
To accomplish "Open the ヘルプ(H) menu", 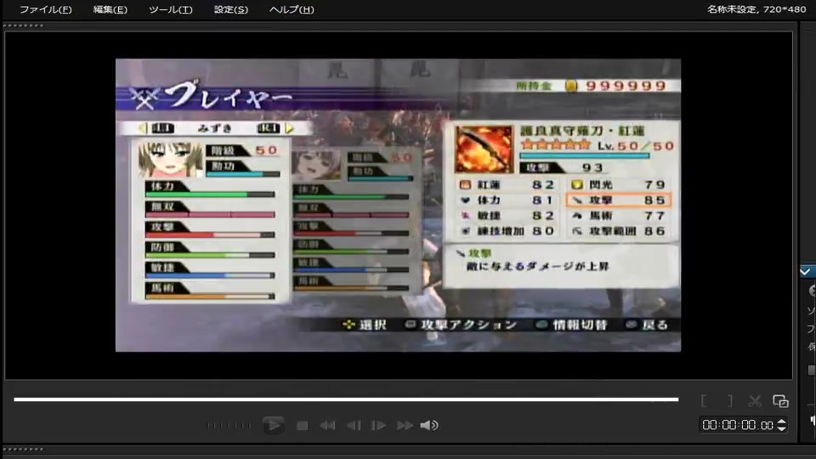I will coord(292,9).
